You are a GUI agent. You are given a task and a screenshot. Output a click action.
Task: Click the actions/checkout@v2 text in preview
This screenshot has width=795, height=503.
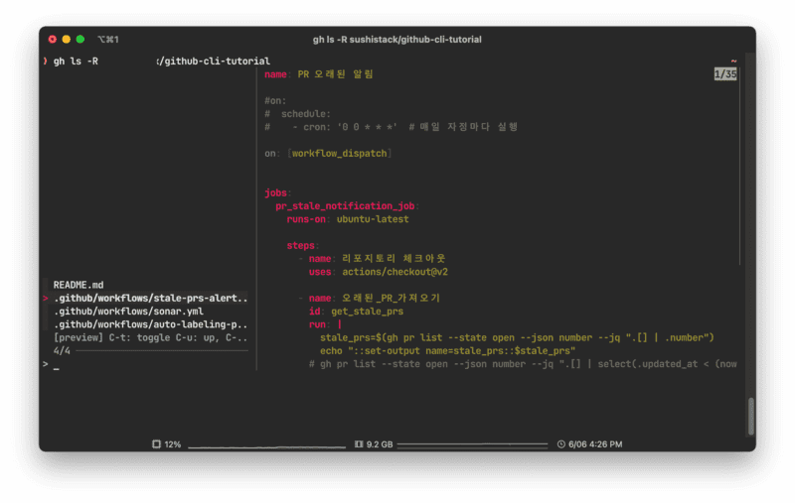point(394,271)
